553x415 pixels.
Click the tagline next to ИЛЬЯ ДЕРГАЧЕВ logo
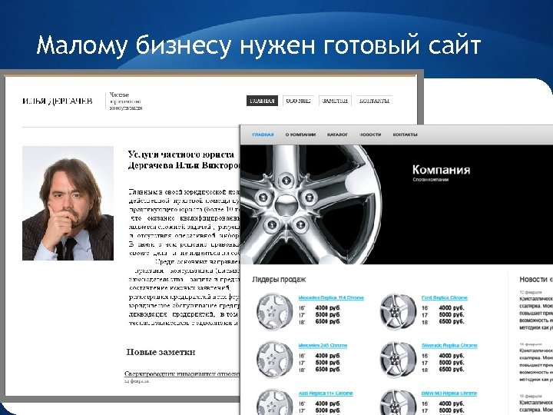(x=126, y=101)
